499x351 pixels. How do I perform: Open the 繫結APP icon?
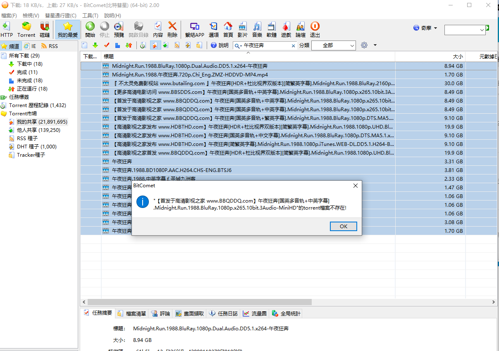pyautogui.click(x=194, y=30)
